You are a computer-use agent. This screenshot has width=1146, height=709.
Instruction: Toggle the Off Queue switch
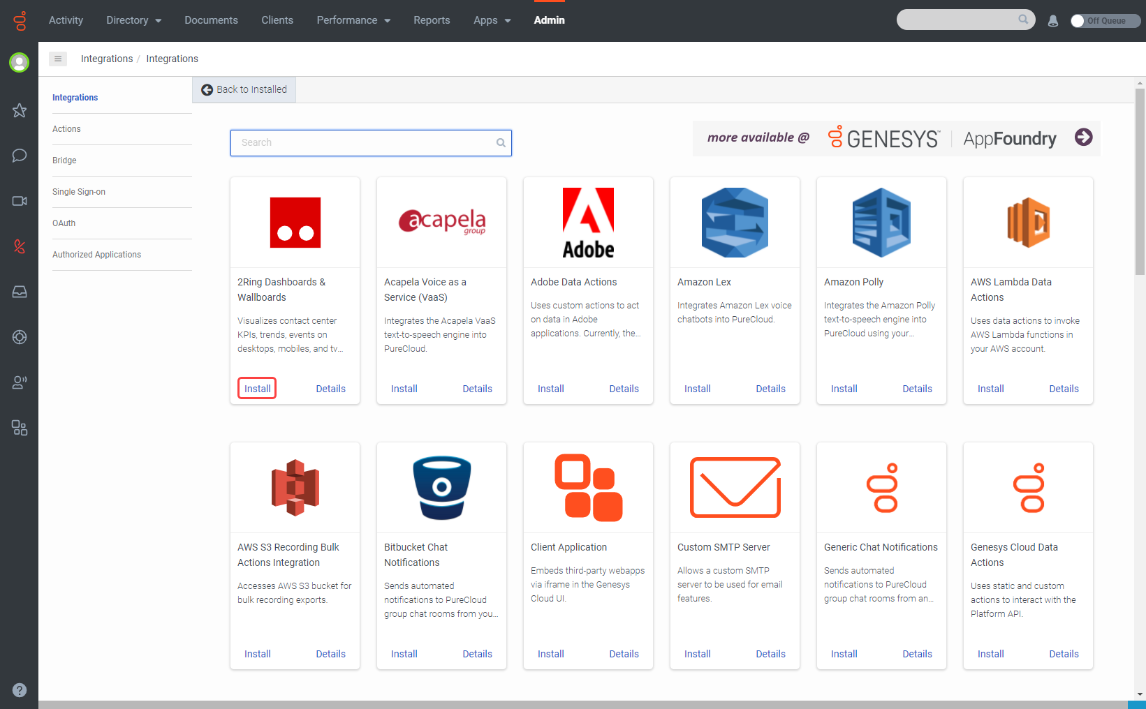(x=1104, y=21)
